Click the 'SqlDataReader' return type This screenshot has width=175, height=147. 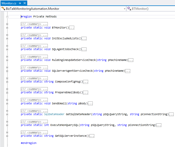54,114
